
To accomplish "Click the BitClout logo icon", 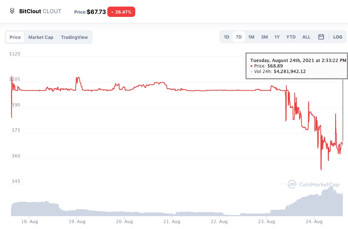I will (x=12, y=11).
